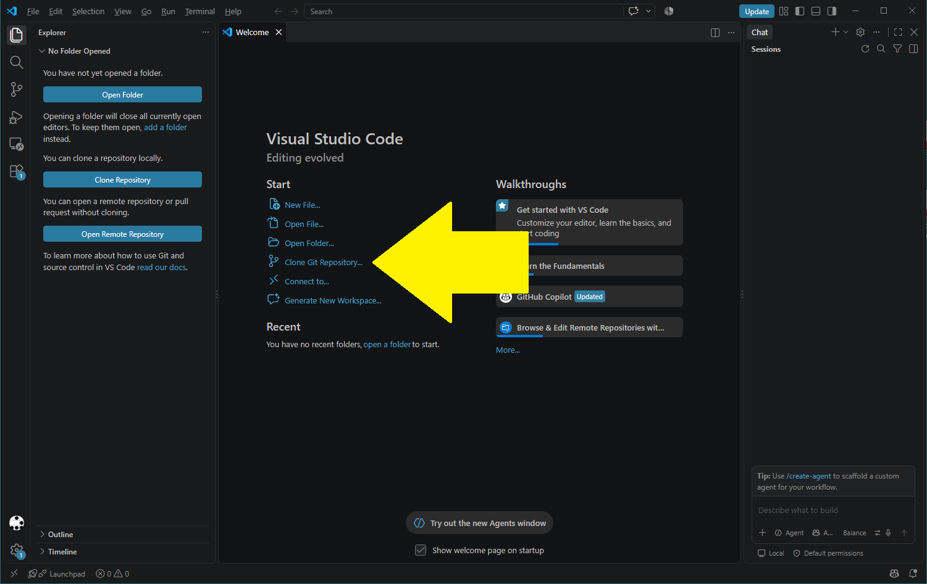This screenshot has width=927, height=584.
Task: Open the Remote Explorer activity icon
Action: tap(17, 144)
